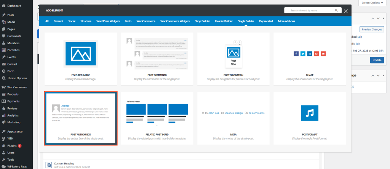Image resolution: width=390 pixels, height=169 pixels.
Task: Switch to the Shop Builder tab
Action: click(202, 21)
